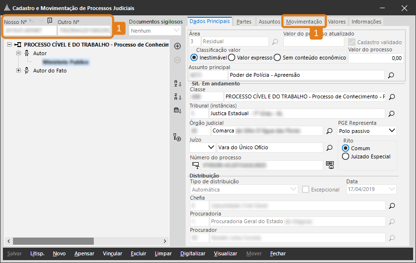Select Sem conteúdo econômico option
The width and height of the screenshot is (416, 263).
[x=277, y=58]
